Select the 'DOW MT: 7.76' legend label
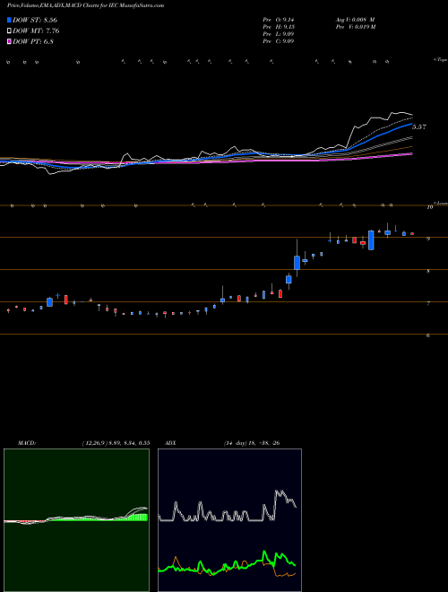 point(36,30)
